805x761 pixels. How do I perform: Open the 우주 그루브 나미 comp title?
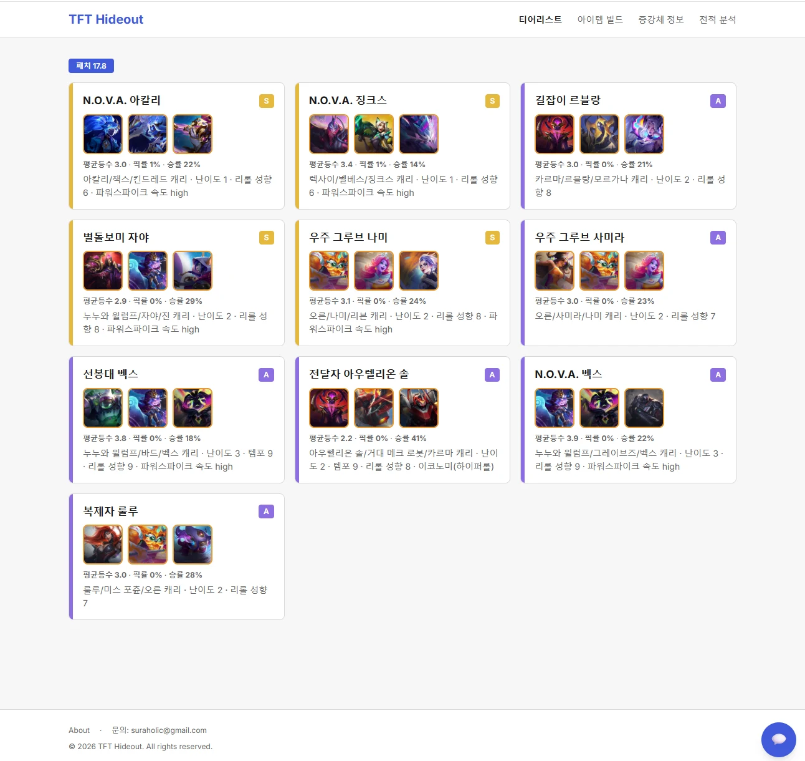(x=348, y=237)
